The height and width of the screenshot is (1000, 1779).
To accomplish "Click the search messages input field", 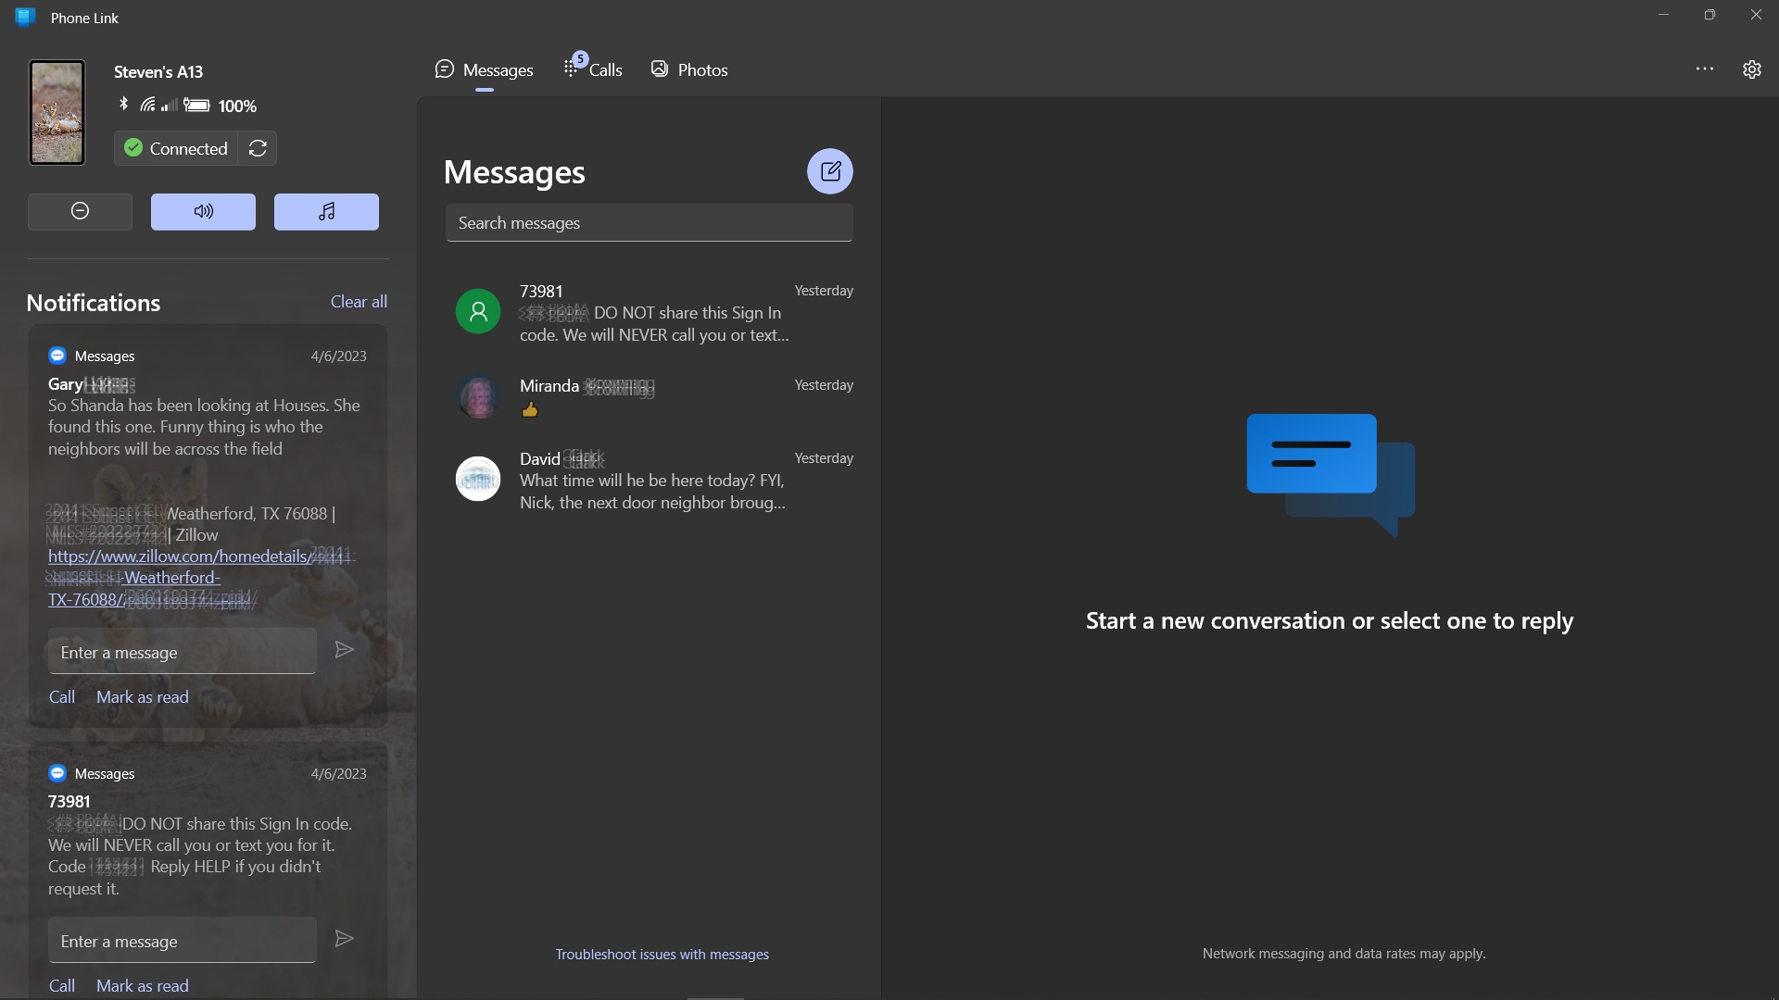I will point(649,222).
